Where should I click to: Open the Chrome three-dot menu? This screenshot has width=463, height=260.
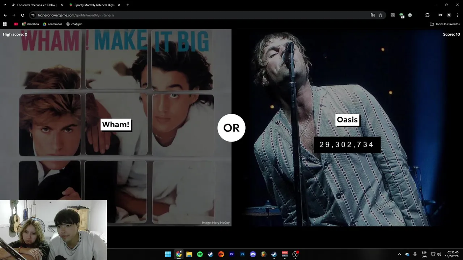point(458,15)
